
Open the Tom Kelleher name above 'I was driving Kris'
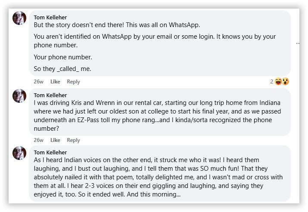tap(50, 95)
